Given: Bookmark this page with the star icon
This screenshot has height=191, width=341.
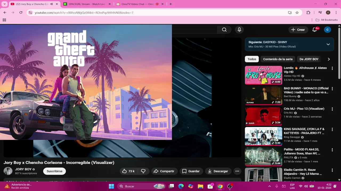Looking at the screenshot, I should [297, 12].
